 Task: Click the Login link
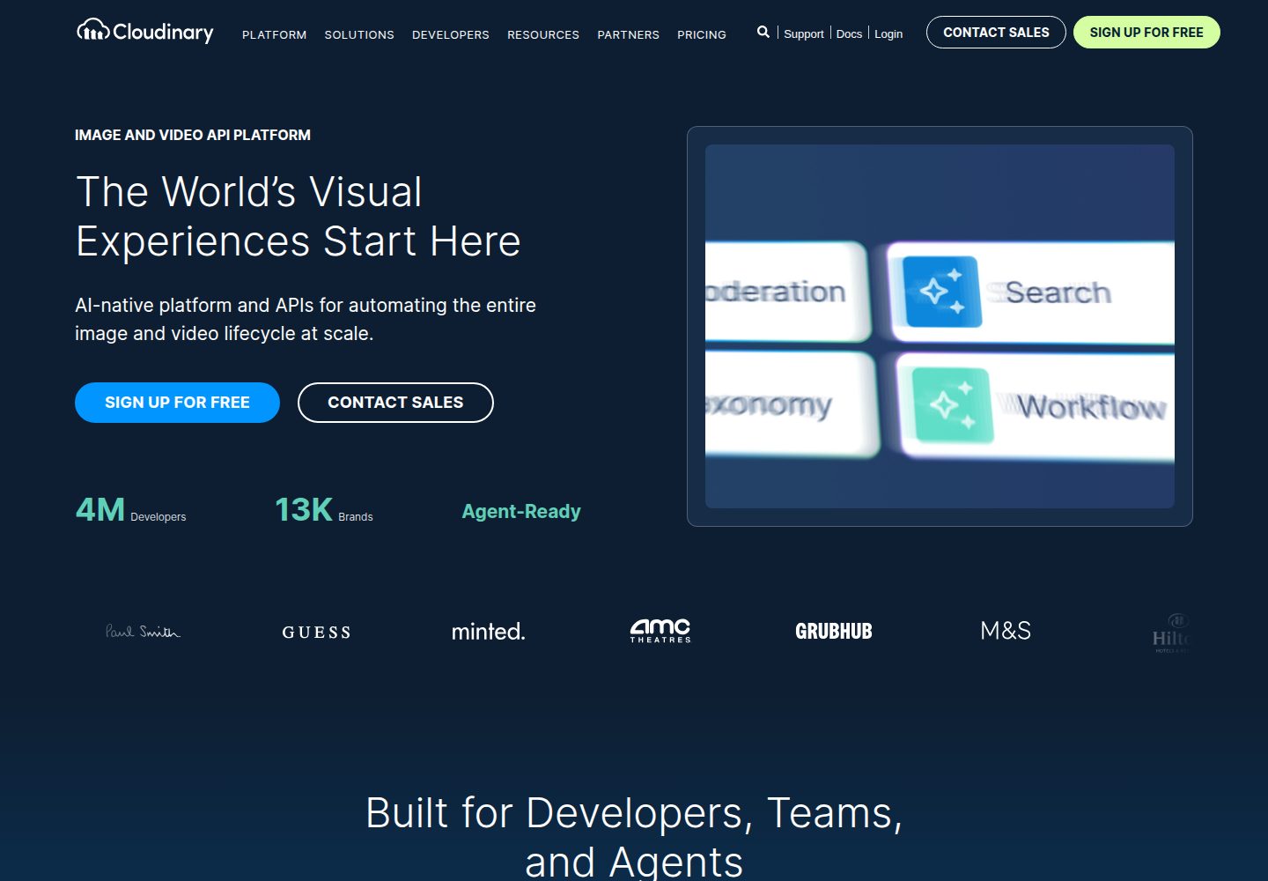click(x=888, y=33)
